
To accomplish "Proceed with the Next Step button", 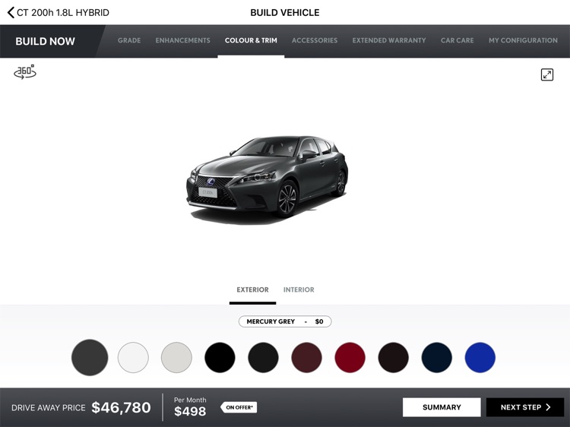I will pyautogui.click(x=525, y=407).
